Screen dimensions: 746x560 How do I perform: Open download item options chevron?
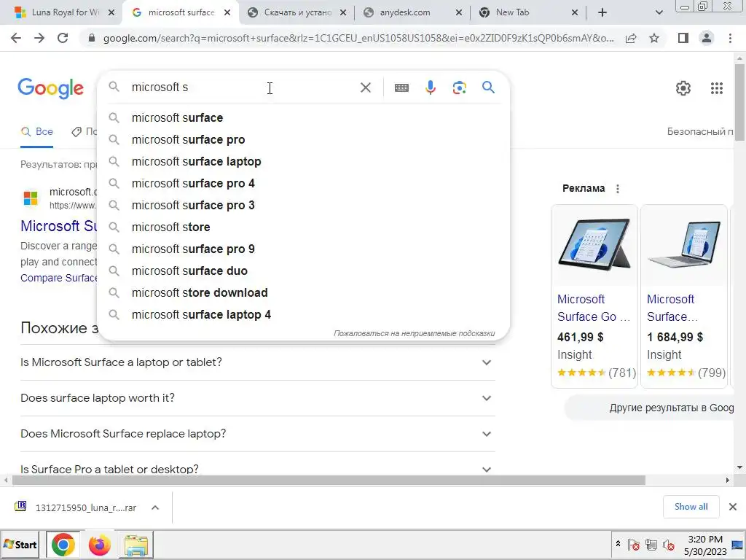(x=155, y=507)
